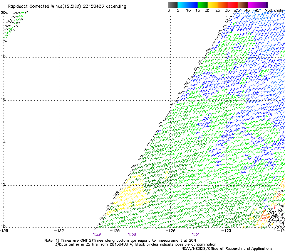Click the 'NOAA/NESDIS/Office of Research and Applications' credit
This screenshot has width=285, height=251.
[x=227, y=249]
